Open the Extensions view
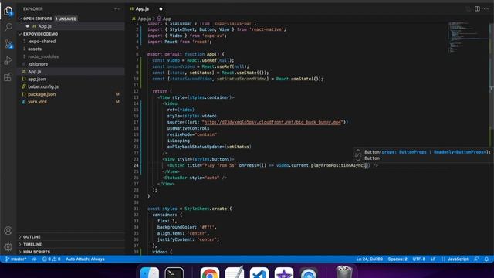Viewport: 494px width, 278px height. pyautogui.click(x=8, y=76)
